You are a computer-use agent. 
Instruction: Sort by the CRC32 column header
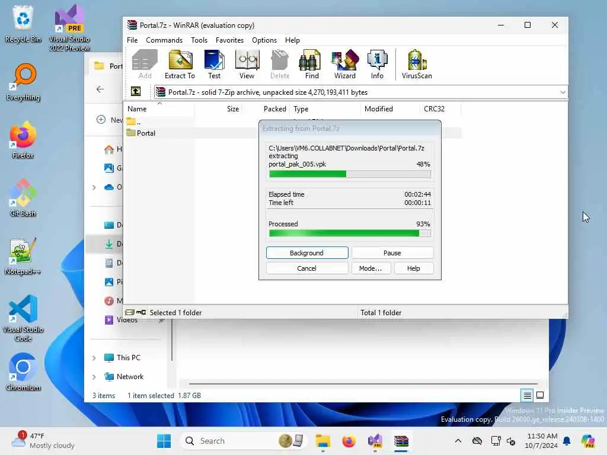coord(440,109)
